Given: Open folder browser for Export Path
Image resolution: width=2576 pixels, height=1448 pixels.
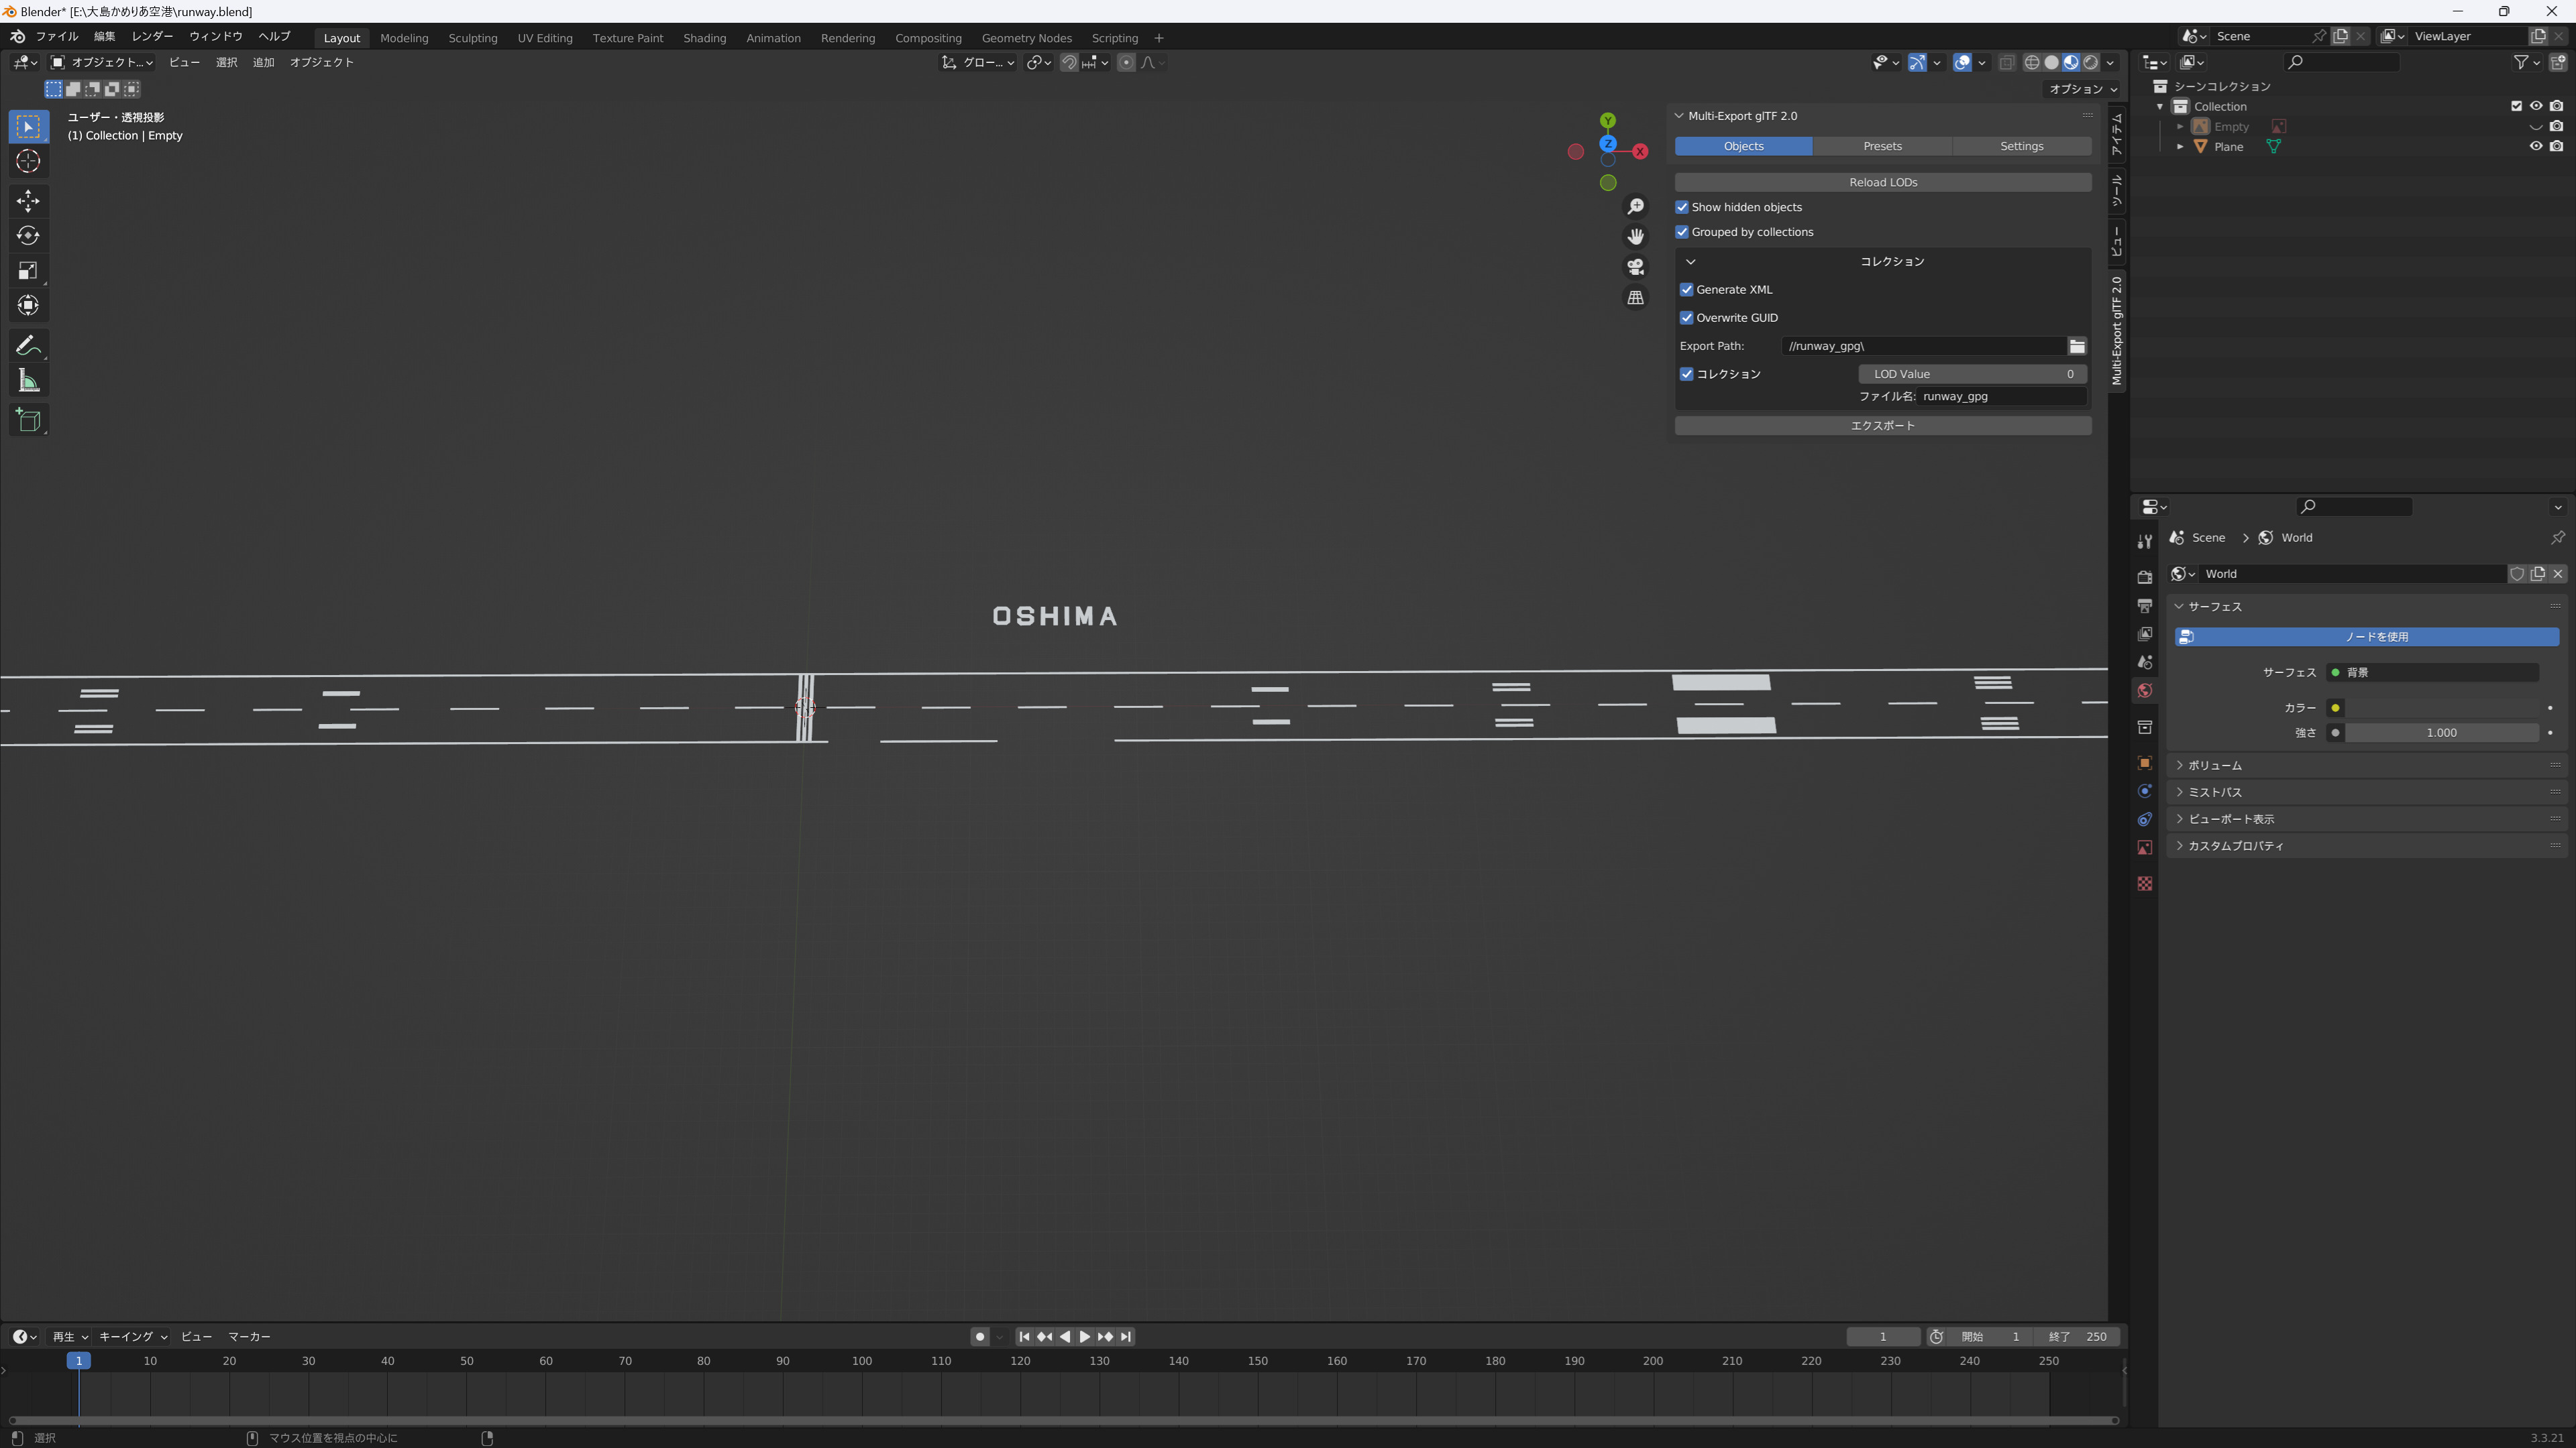Looking at the screenshot, I should (2077, 346).
